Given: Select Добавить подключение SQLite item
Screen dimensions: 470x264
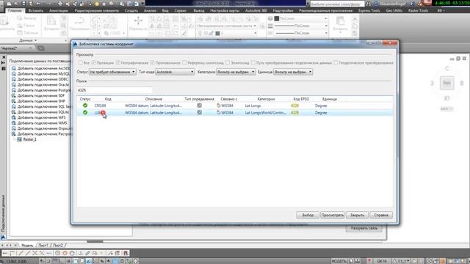Looking at the screenshot, I should 43,112.
